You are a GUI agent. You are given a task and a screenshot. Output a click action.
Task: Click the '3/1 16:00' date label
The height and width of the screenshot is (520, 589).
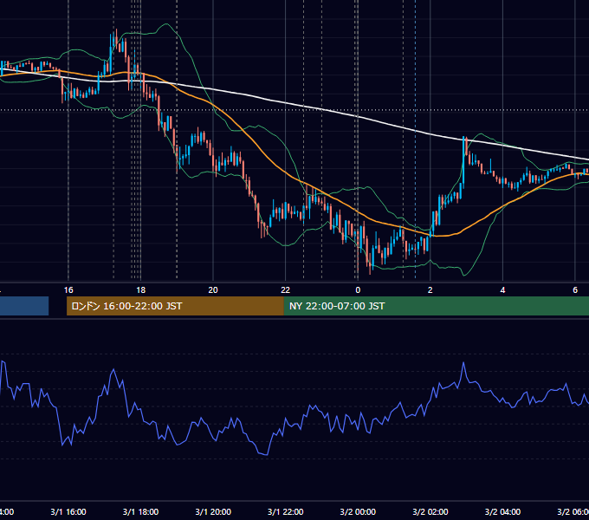tap(68, 512)
